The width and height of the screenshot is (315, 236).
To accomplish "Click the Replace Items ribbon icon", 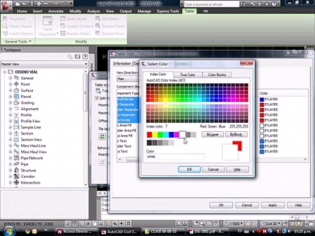I will point(98,33).
